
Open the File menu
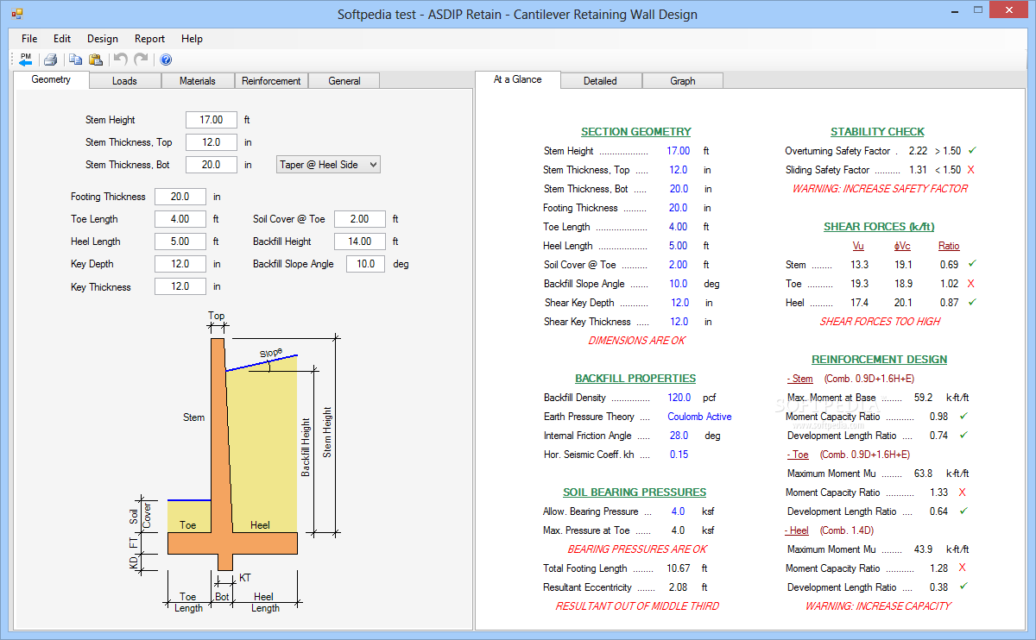click(29, 39)
